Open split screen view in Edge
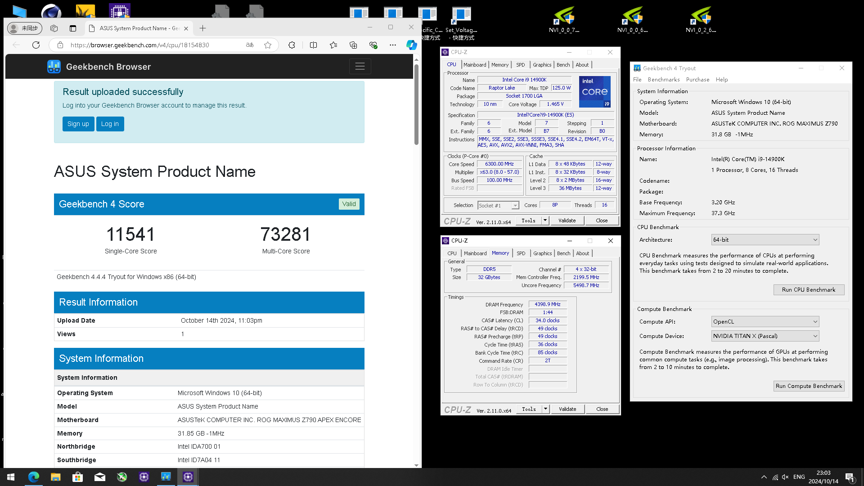This screenshot has width=864, height=486. click(x=314, y=45)
